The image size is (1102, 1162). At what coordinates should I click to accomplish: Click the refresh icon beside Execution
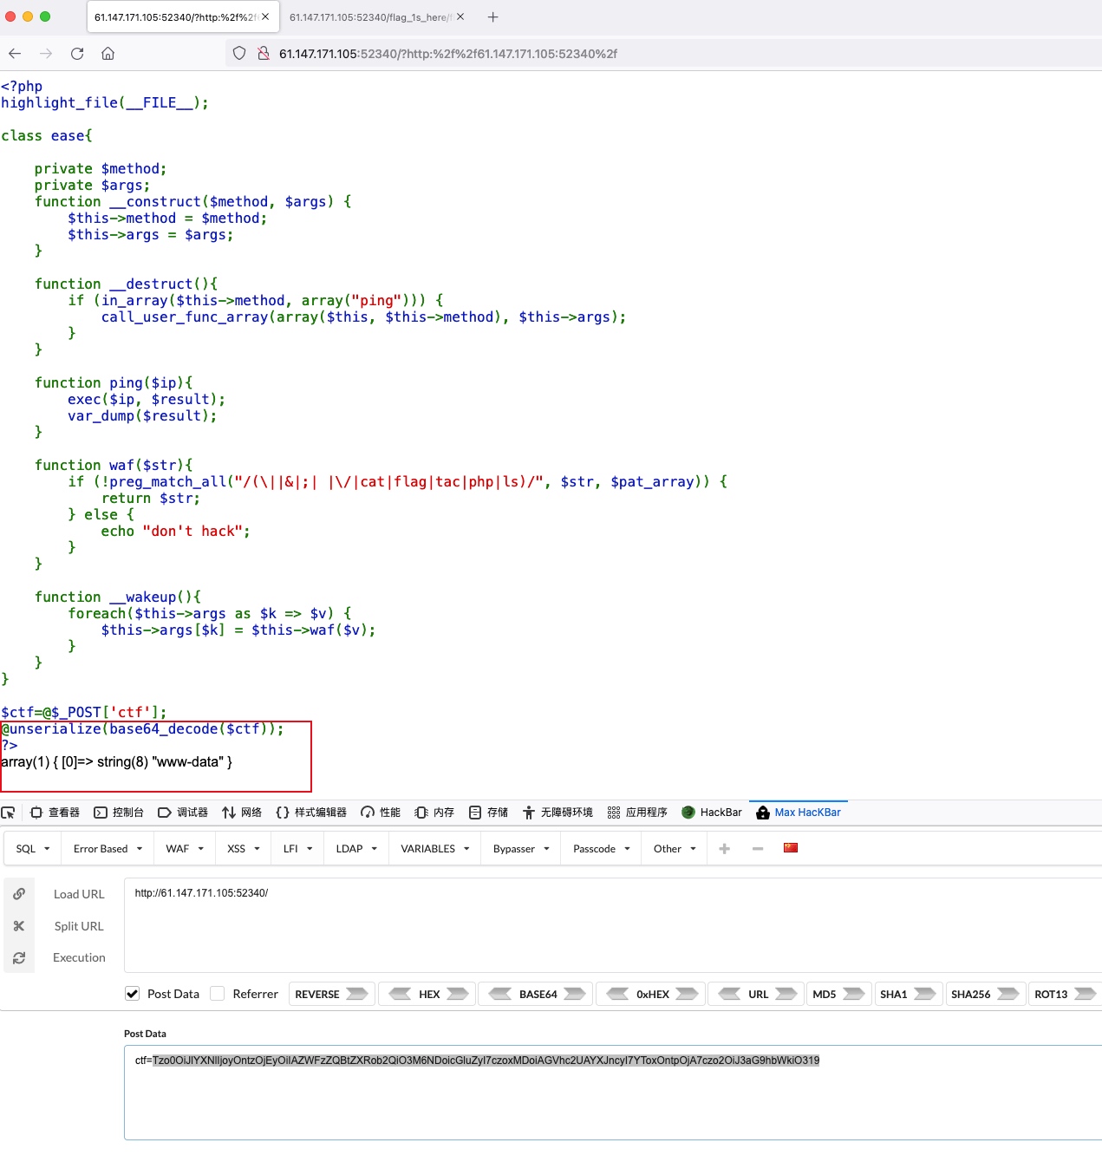pyautogui.click(x=19, y=957)
